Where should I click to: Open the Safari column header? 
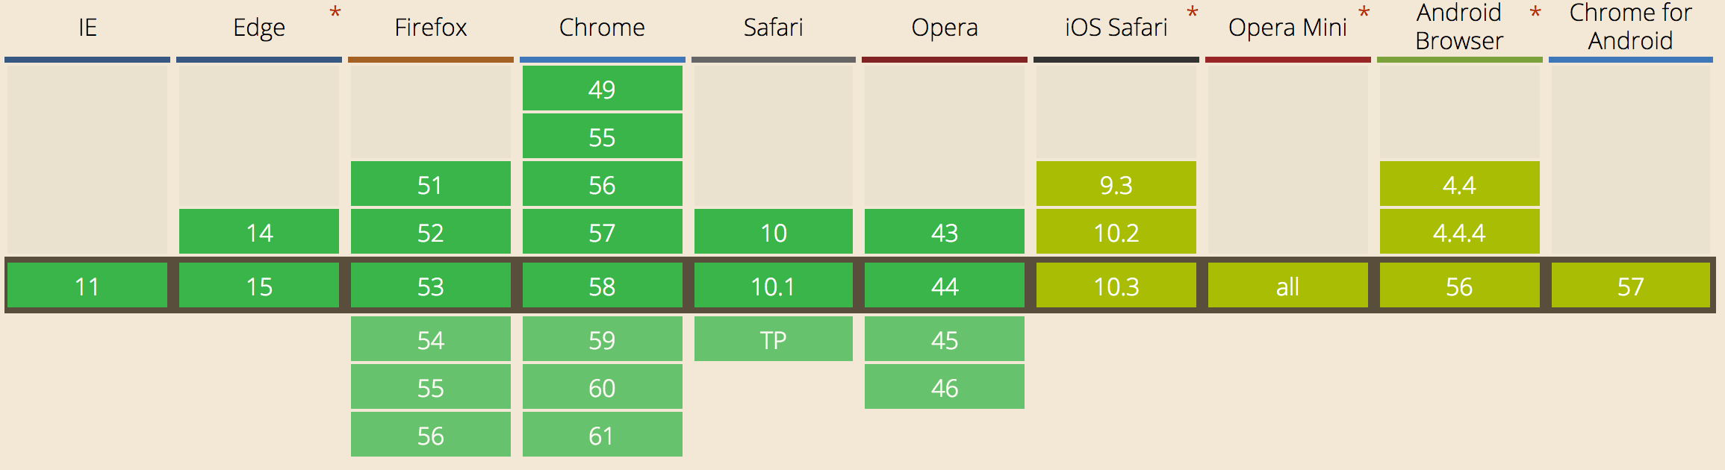[x=774, y=28]
